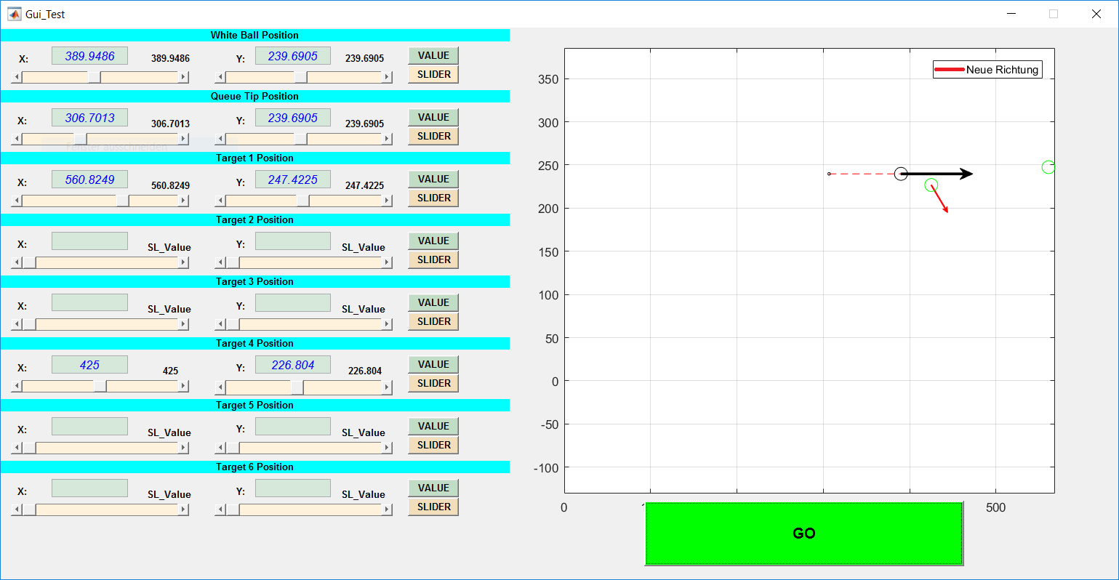Click the black arrow head in the plot

[966, 174]
